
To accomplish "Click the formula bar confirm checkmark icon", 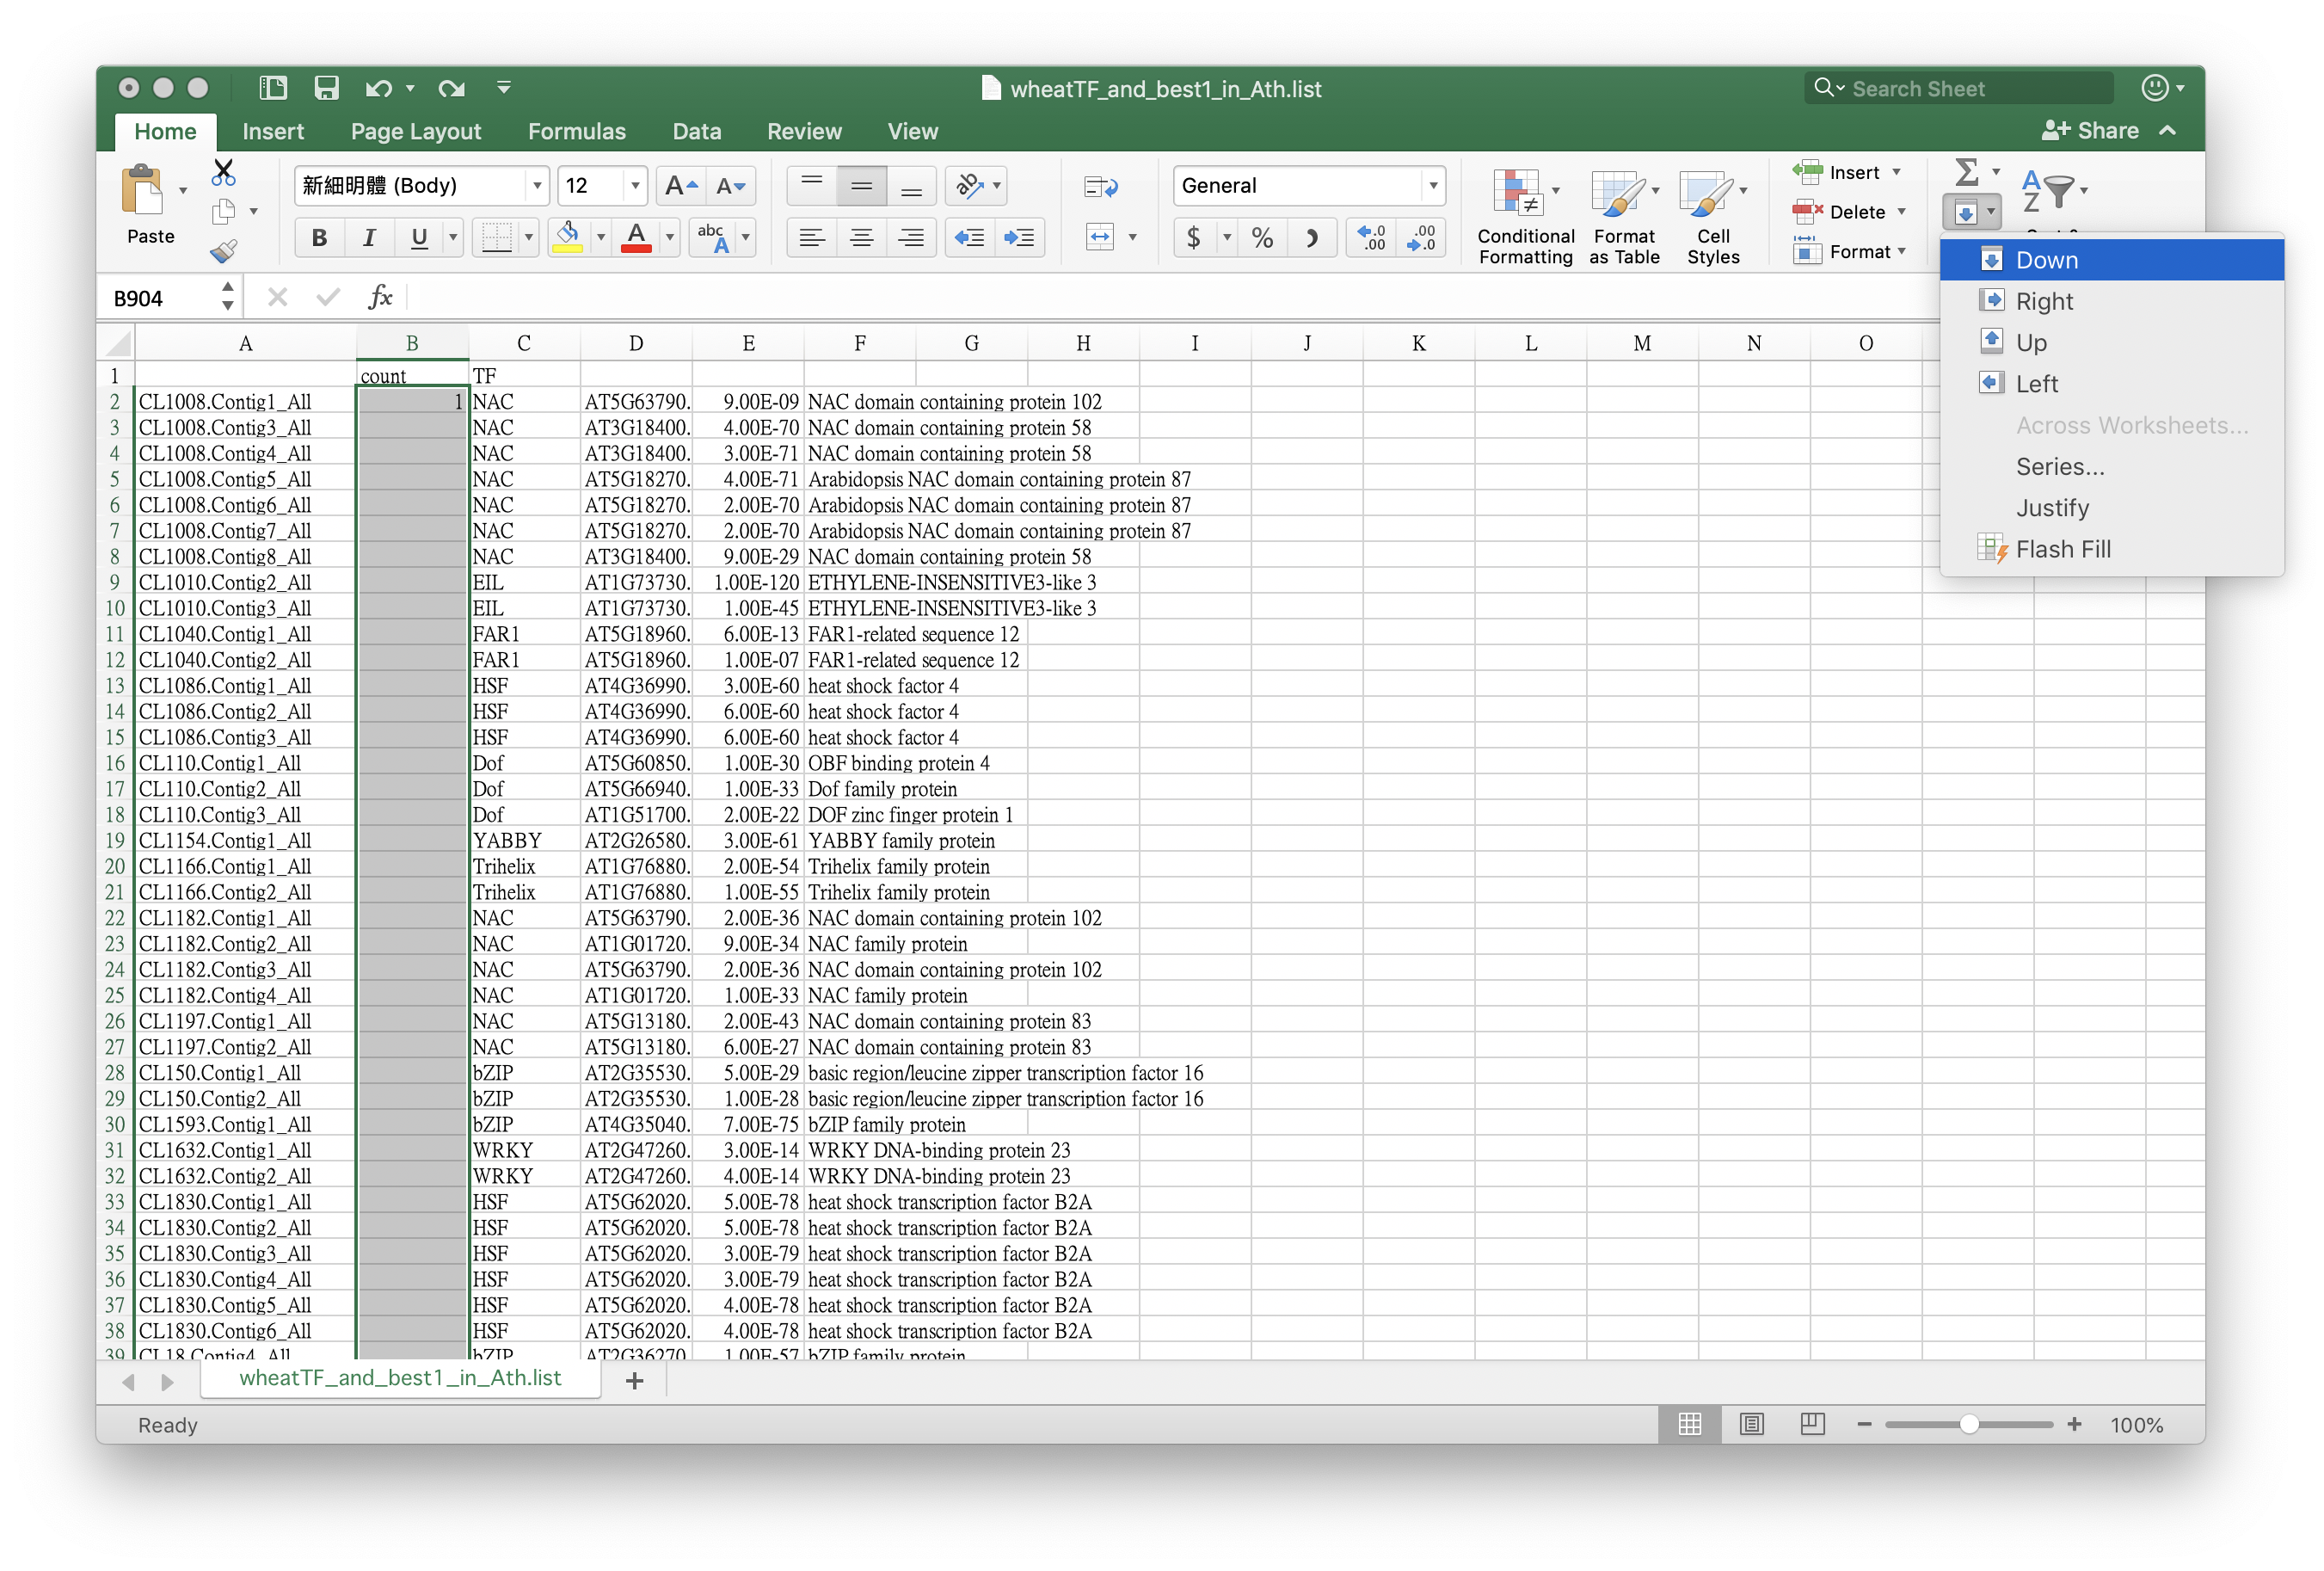I will [x=328, y=297].
